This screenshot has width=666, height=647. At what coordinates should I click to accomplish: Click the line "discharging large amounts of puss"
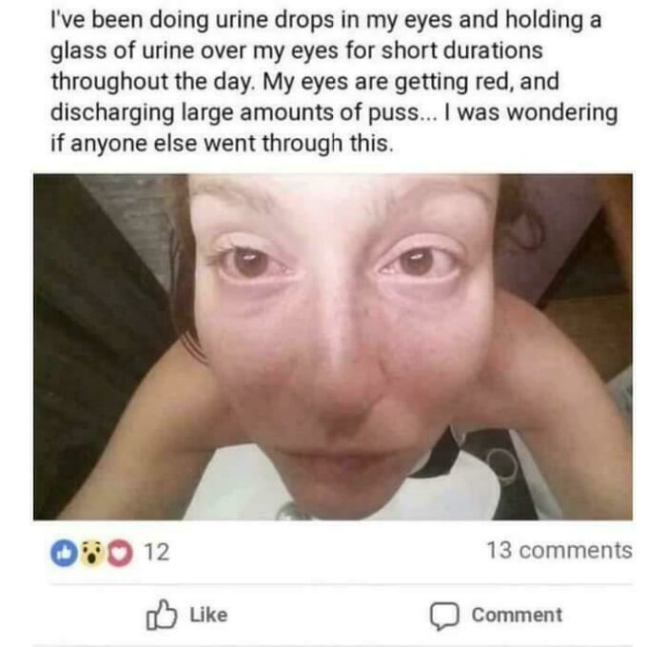(334, 112)
